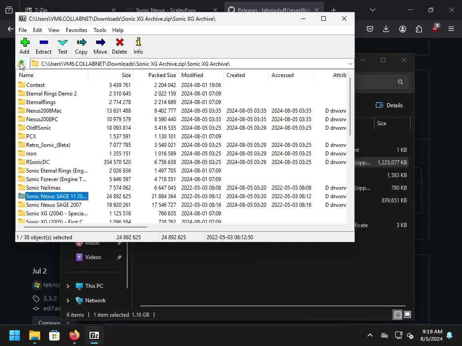462x346 pixels.
Task: Select the RSonicDC folder
Action: point(38,162)
